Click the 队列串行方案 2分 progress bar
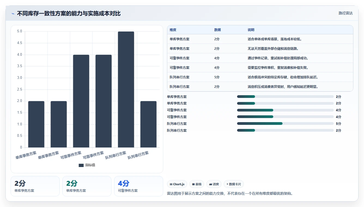The image size is (364, 207). 285,130
